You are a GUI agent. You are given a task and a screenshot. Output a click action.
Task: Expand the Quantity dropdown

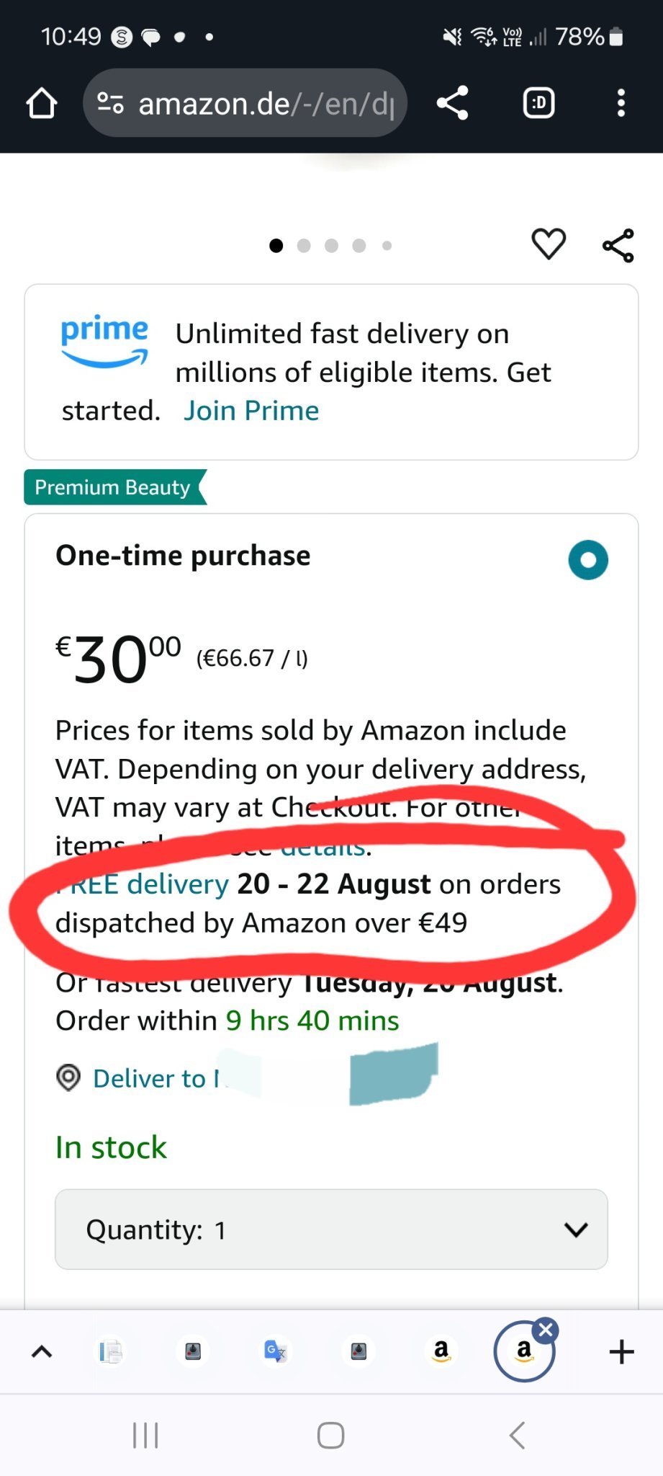coord(331,1230)
